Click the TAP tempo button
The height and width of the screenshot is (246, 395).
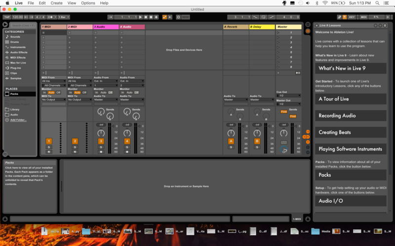tap(7, 17)
